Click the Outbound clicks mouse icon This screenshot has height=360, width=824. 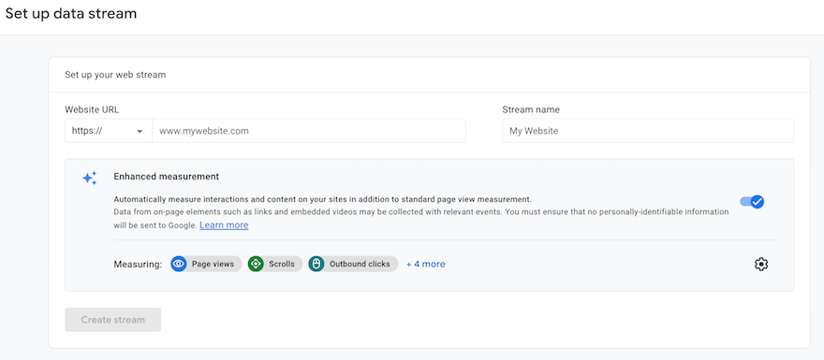point(316,264)
